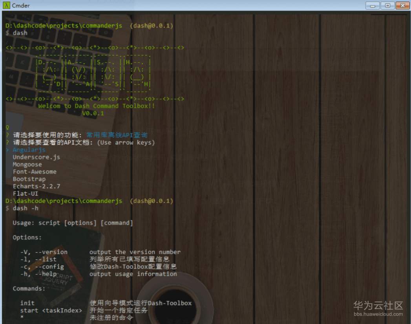This screenshot has height=324, width=411.
Task: Click the start <taskIndex> command entry
Action: (x=50, y=310)
